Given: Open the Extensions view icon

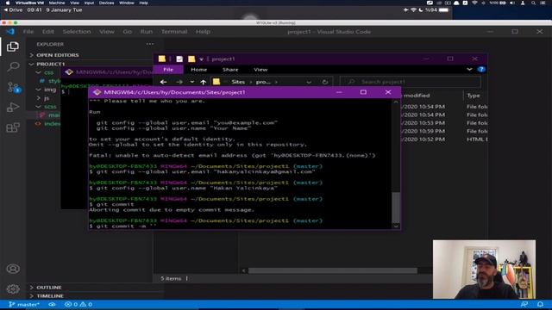Looking at the screenshot, I should [13, 127].
